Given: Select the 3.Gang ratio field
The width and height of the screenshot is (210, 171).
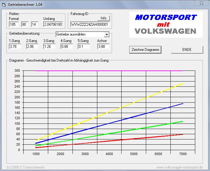Looking at the screenshot, I should pyautogui.click(x=49, y=47).
